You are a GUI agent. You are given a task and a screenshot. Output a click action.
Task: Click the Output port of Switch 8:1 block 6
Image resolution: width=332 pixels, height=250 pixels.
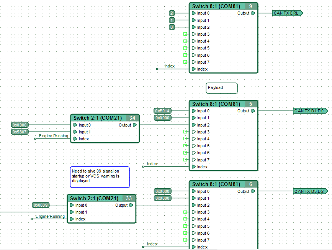click(253, 191)
